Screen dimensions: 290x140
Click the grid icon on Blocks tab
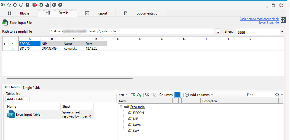click(10, 13)
